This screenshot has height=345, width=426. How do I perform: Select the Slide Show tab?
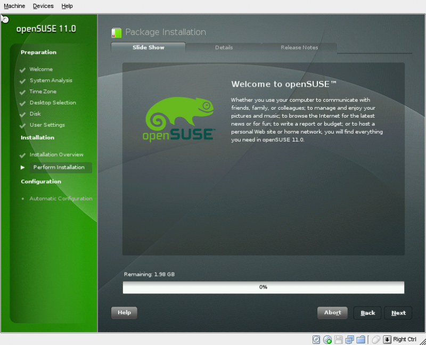click(x=149, y=47)
